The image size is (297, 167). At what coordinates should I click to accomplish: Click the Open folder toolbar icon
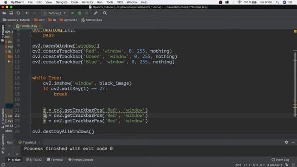[4, 13]
